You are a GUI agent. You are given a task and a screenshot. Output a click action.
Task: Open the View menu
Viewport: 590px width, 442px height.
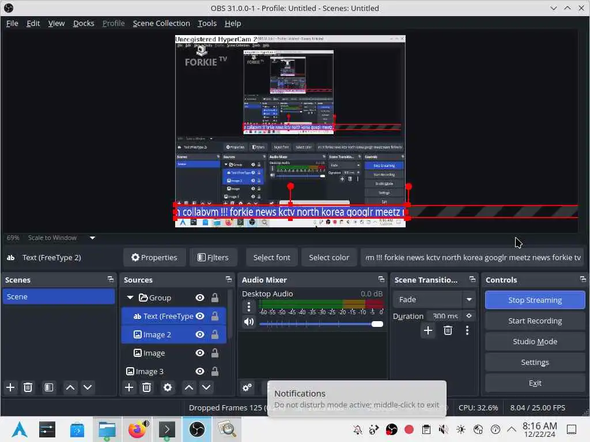click(56, 23)
